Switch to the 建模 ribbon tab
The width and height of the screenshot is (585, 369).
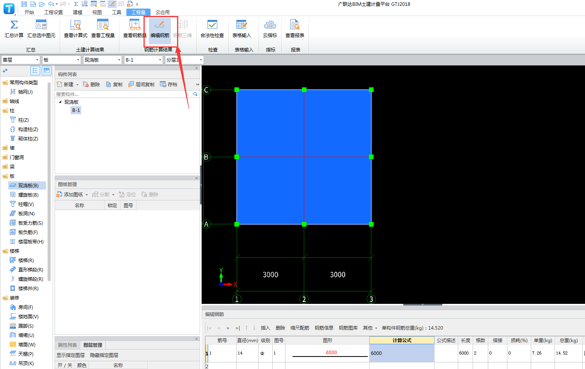78,12
